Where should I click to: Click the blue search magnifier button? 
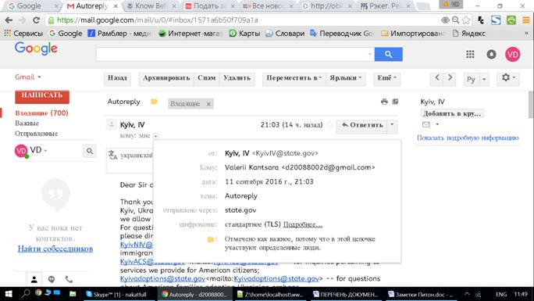(x=388, y=54)
